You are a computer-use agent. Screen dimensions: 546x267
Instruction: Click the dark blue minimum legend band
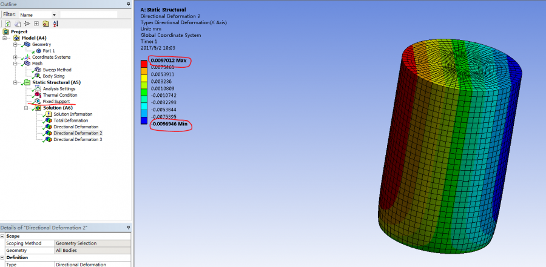144,120
